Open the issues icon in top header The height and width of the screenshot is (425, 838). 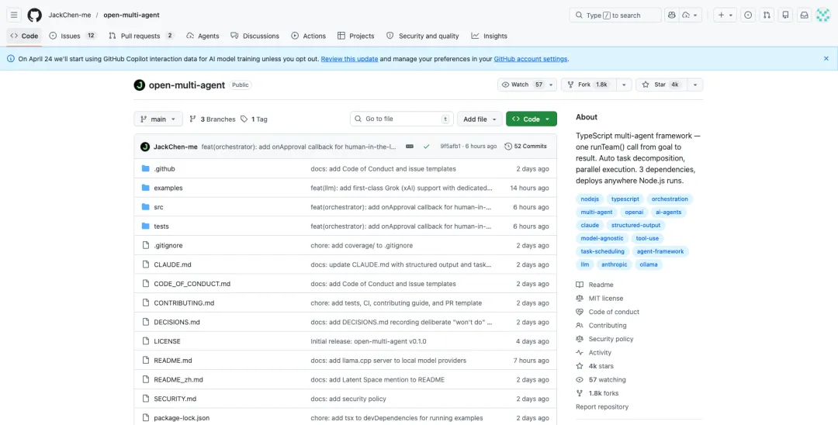coord(748,15)
